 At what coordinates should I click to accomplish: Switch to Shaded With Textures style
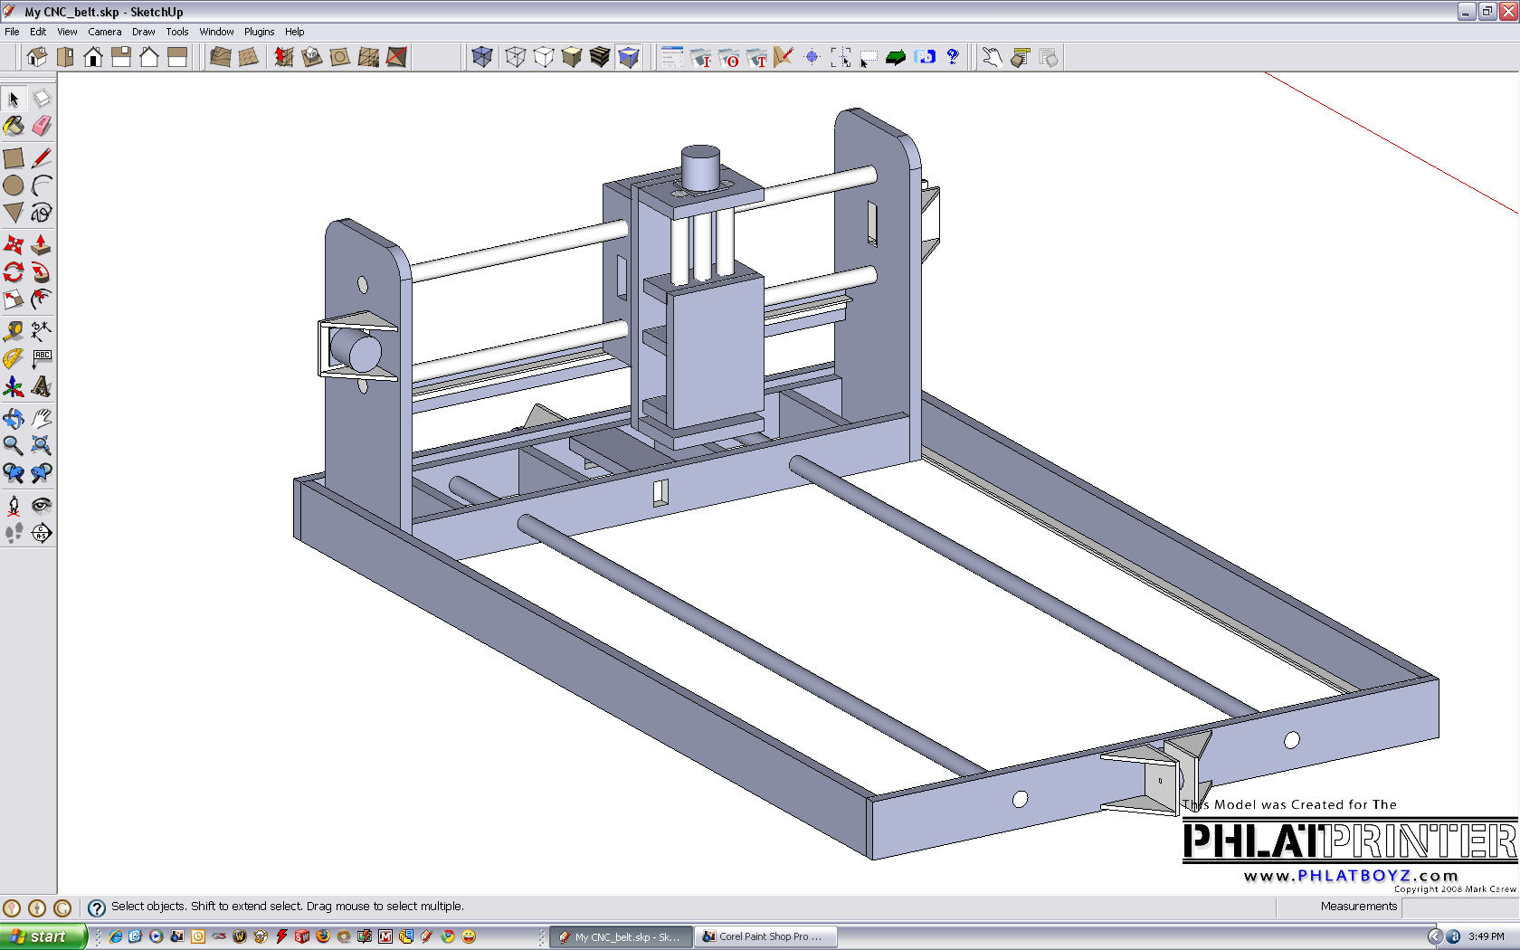[x=600, y=57]
